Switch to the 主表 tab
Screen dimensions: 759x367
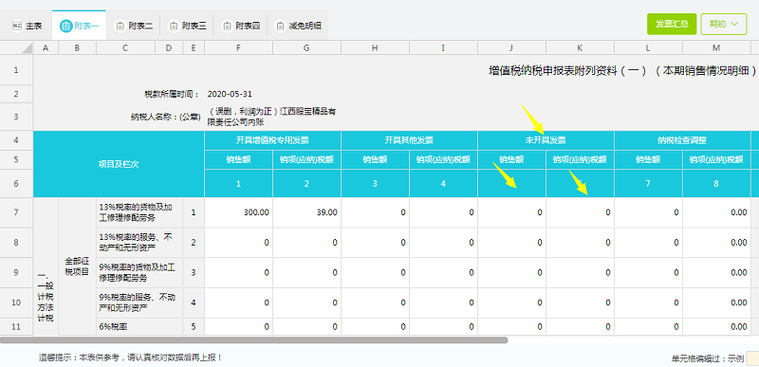pyautogui.click(x=27, y=26)
